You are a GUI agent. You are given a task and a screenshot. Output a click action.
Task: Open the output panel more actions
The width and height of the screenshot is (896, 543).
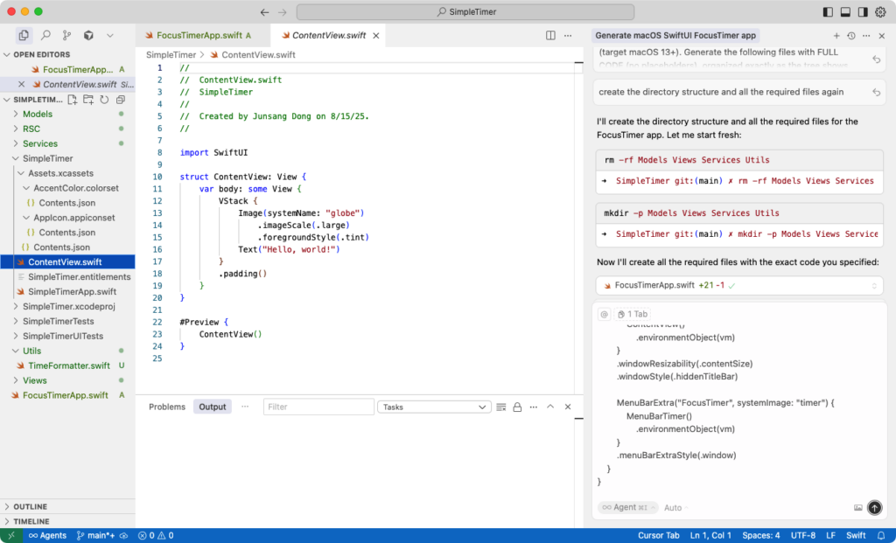click(533, 407)
